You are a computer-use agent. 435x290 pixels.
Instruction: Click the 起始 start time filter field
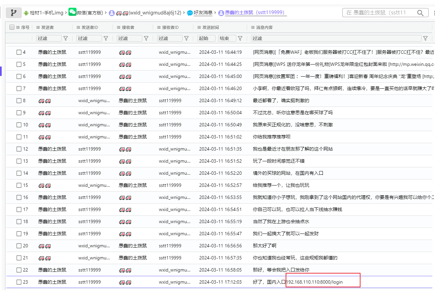pos(206,38)
